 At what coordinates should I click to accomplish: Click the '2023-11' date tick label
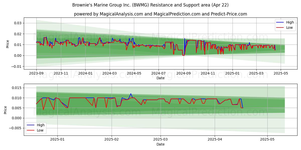(x=61, y=73)
